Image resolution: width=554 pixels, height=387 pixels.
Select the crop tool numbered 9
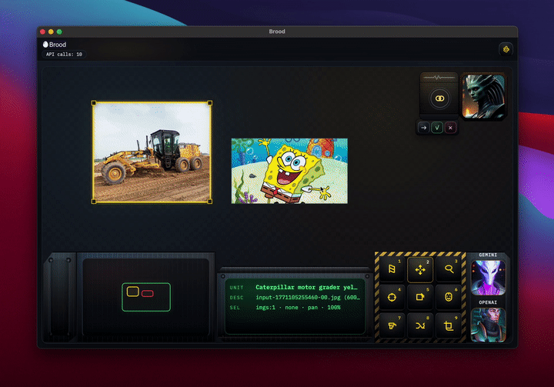click(x=449, y=326)
